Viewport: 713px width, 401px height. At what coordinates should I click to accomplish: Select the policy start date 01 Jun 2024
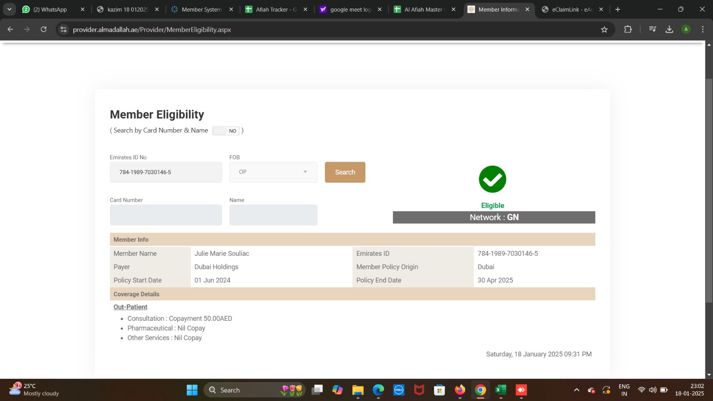213,280
